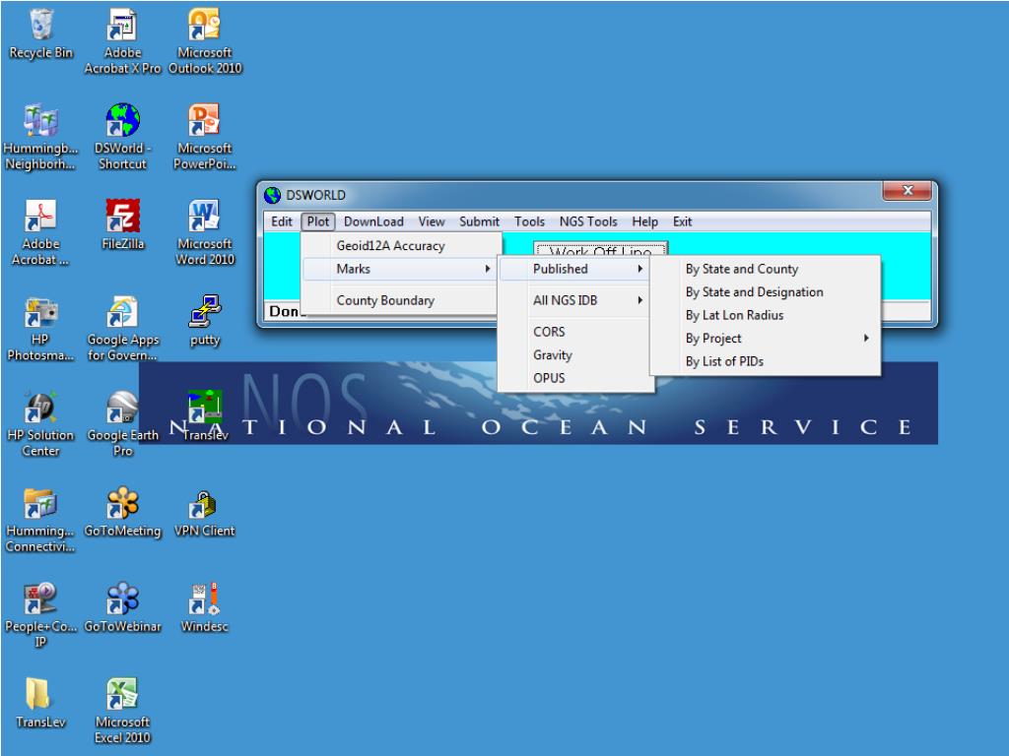Screen dimensions: 1009x756
Task: Open the DownLoad menu
Action: point(373,221)
